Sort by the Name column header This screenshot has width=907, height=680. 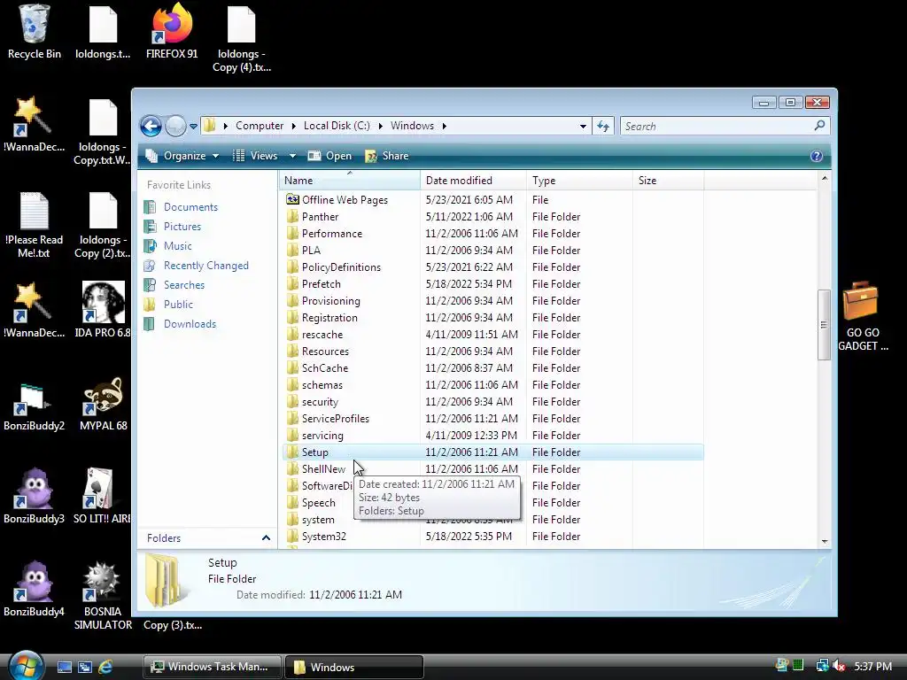coord(351,181)
